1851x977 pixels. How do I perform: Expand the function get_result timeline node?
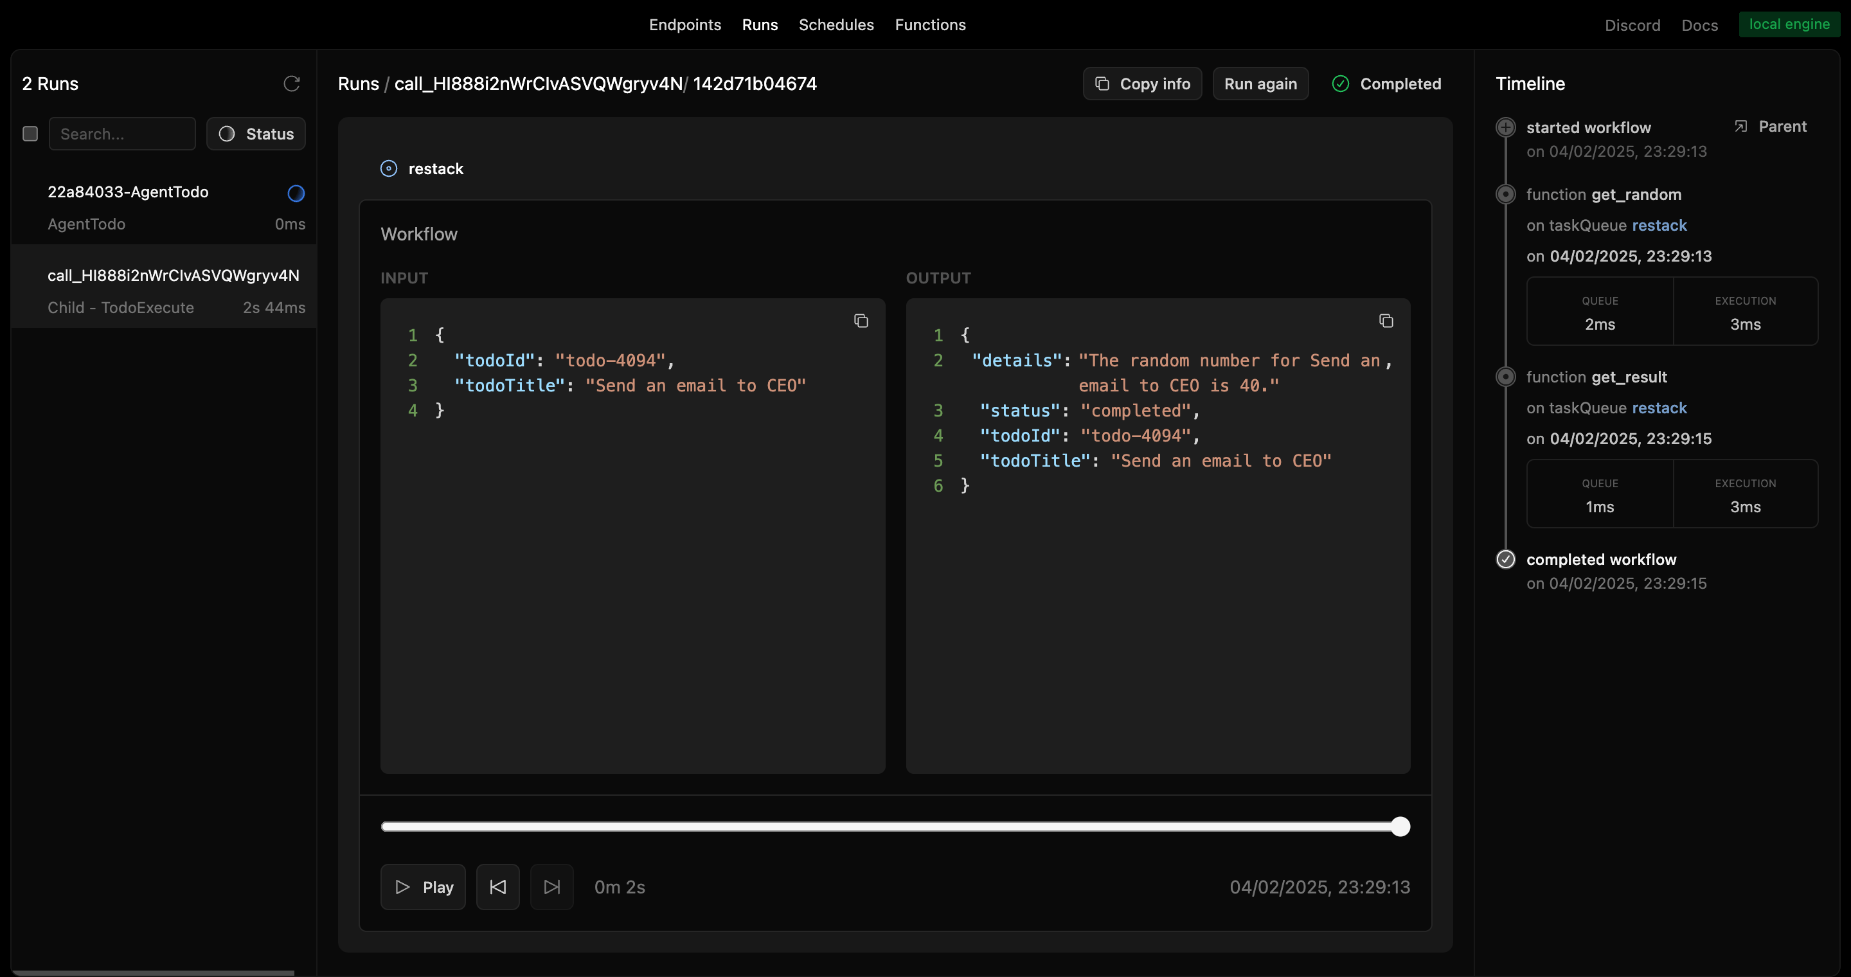tap(1506, 377)
